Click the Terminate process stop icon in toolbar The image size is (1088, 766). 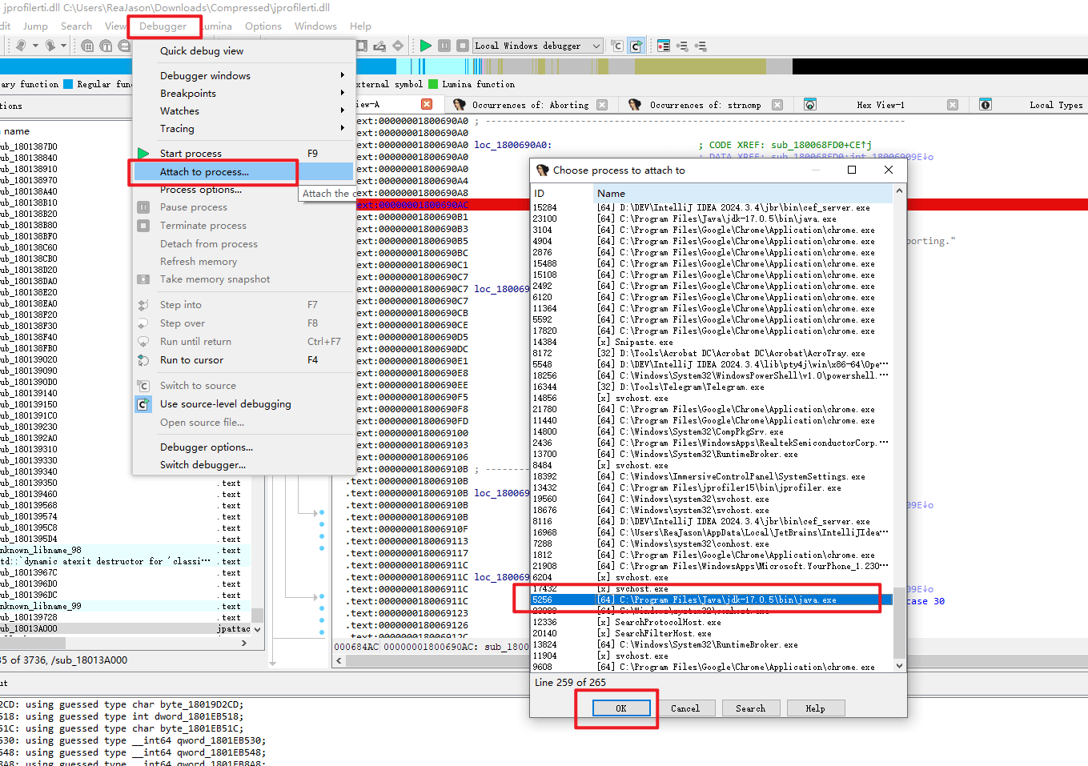[462, 46]
